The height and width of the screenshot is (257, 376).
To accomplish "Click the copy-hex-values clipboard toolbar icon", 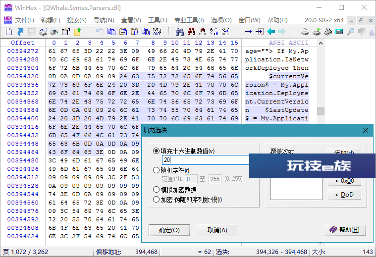I will tap(123, 31).
